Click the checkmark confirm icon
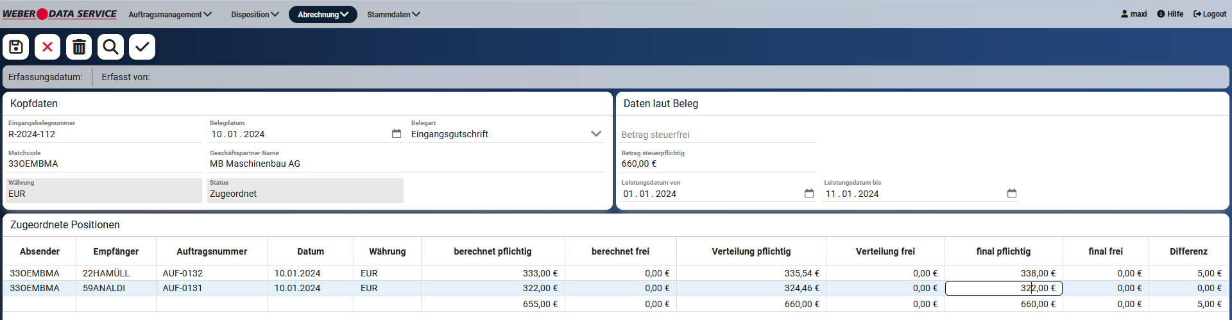Image resolution: width=1232 pixels, height=320 pixels. coord(142,47)
